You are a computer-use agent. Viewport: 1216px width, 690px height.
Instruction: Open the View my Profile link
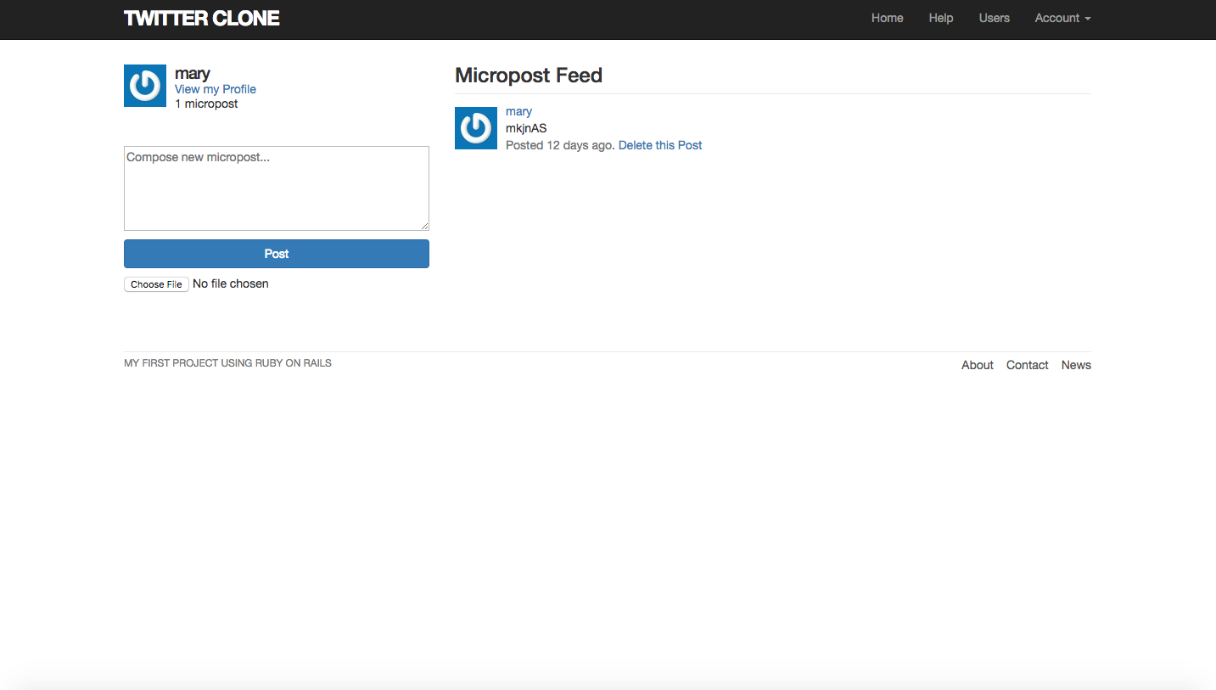click(216, 89)
